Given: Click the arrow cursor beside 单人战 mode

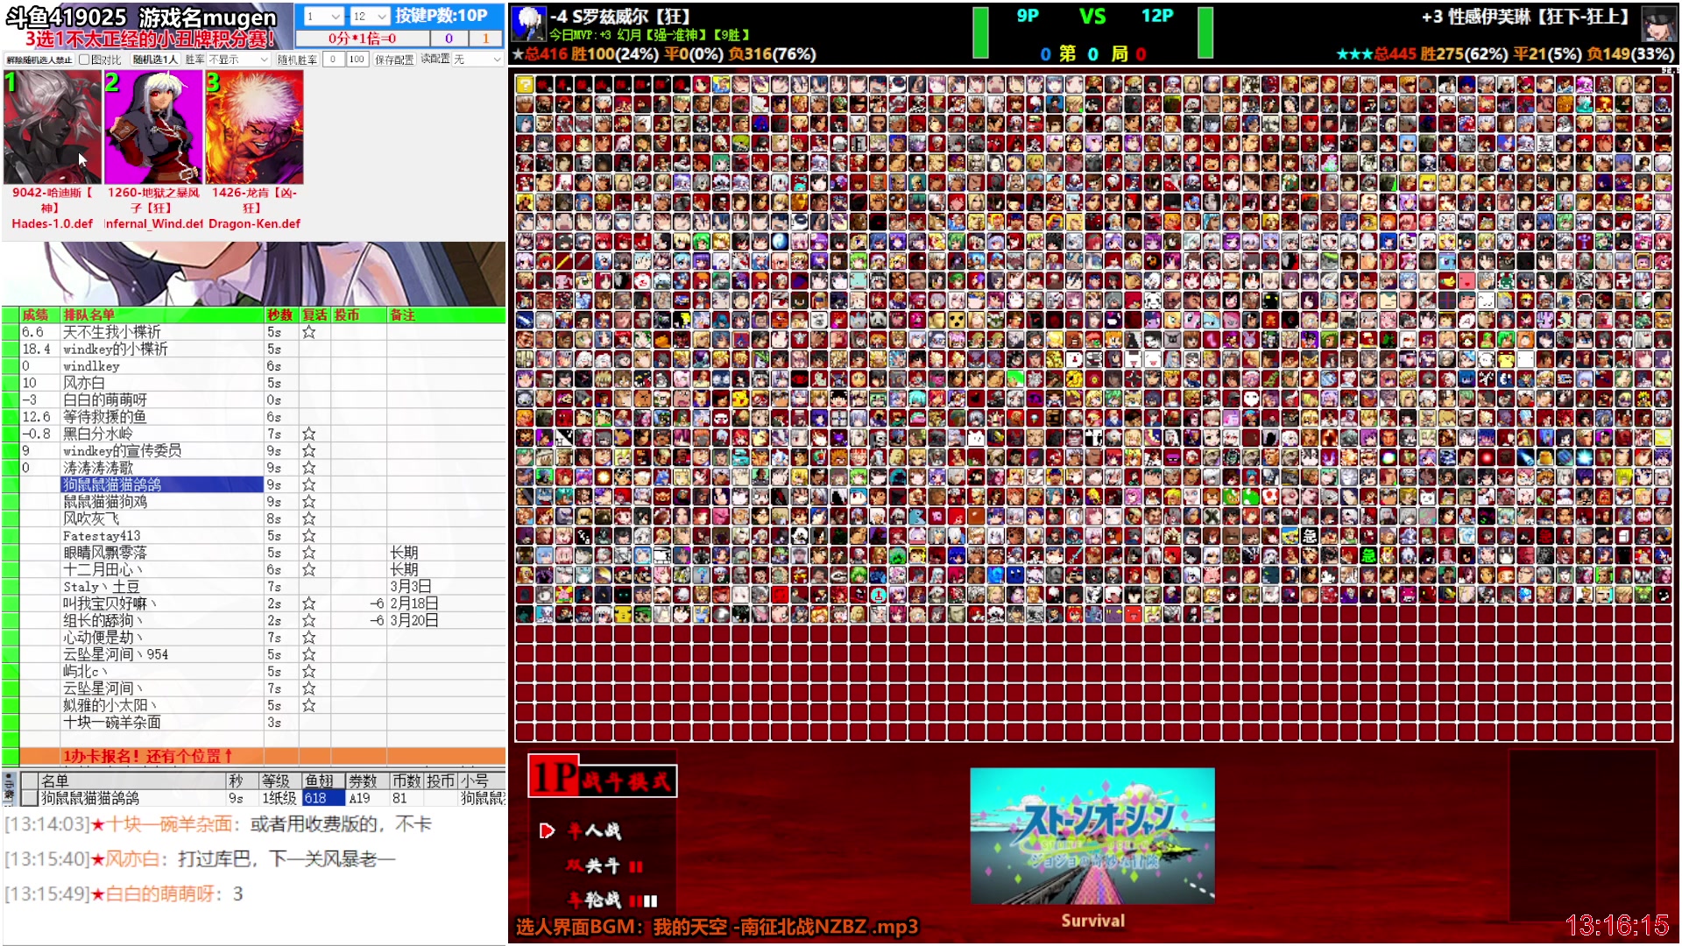Looking at the screenshot, I should pos(547,830).
